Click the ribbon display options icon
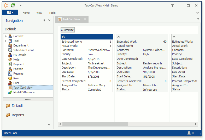205x140 pixels. (x=172, y=5)
